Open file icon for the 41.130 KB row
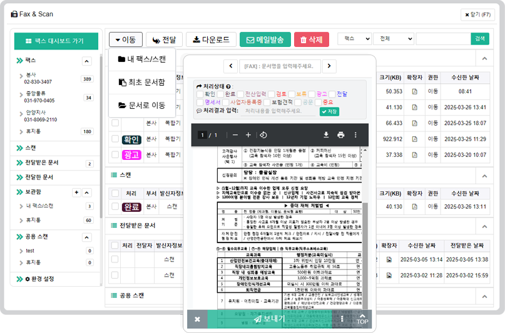This screenshot has width=505, height=333. click(x=414, y=107)
